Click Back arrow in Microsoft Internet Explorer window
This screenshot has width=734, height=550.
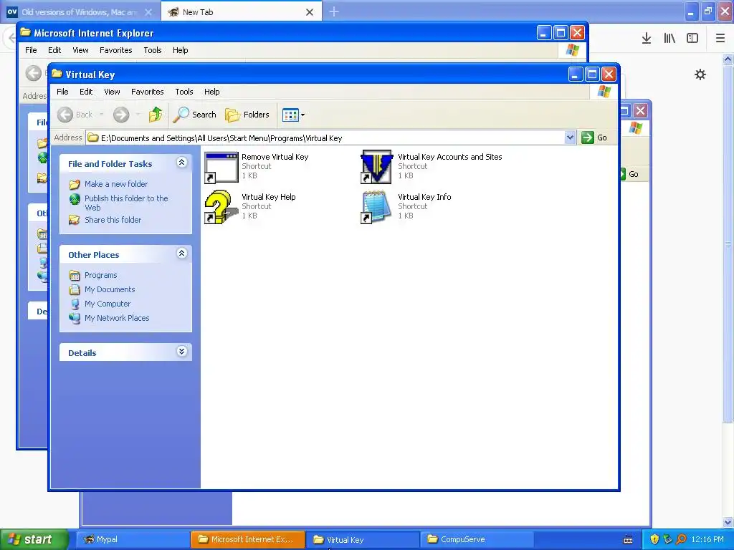(x=33, y=73)
